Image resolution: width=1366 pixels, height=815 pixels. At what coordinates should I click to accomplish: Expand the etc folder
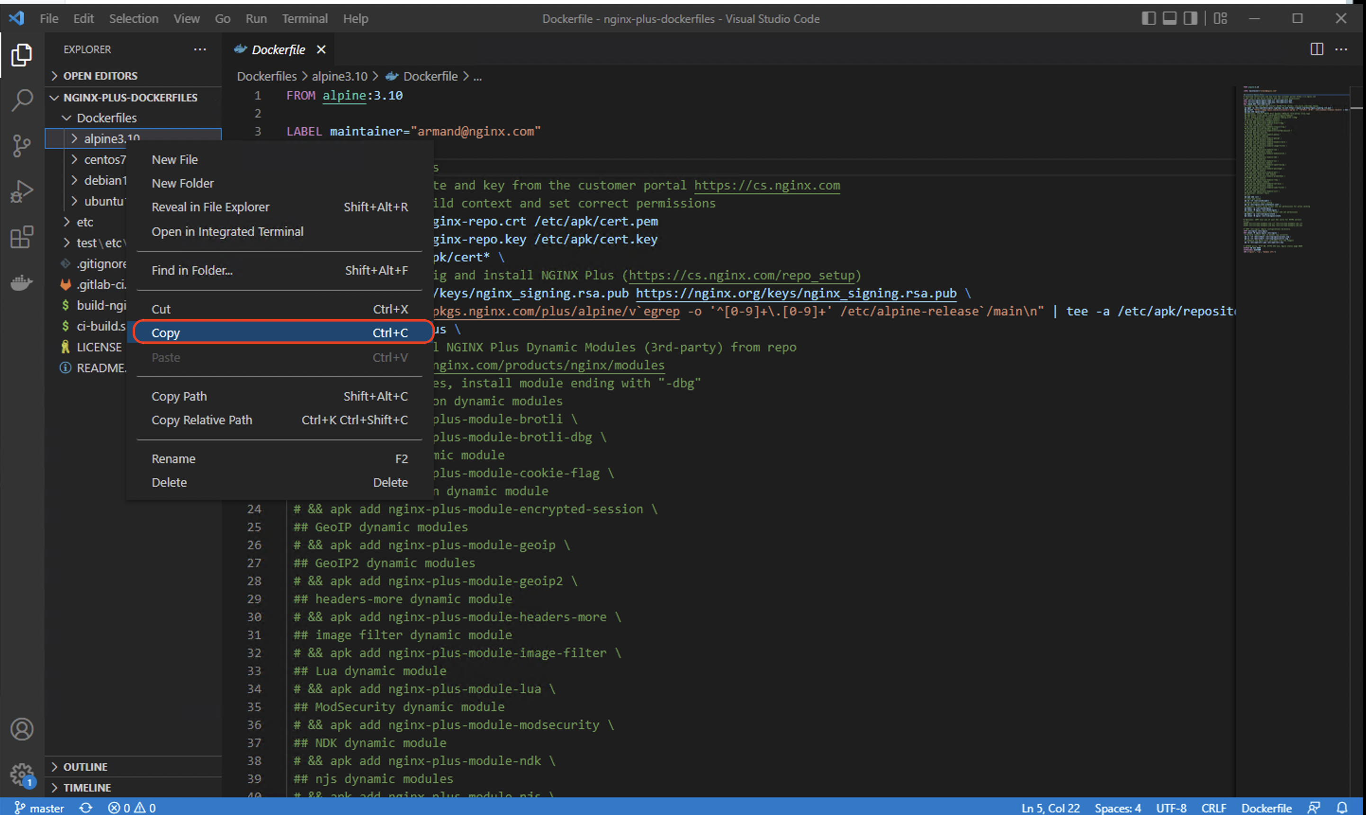point(85,222)
